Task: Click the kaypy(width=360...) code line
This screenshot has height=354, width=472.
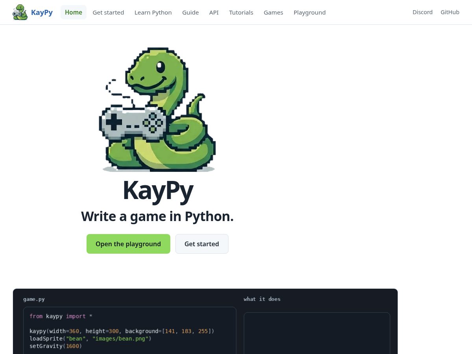Action: pyautogui.click(x=122, y=331)
